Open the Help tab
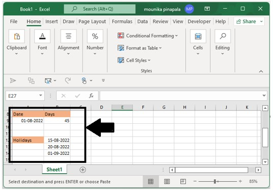The image size is (273, 190). point(221,21)
